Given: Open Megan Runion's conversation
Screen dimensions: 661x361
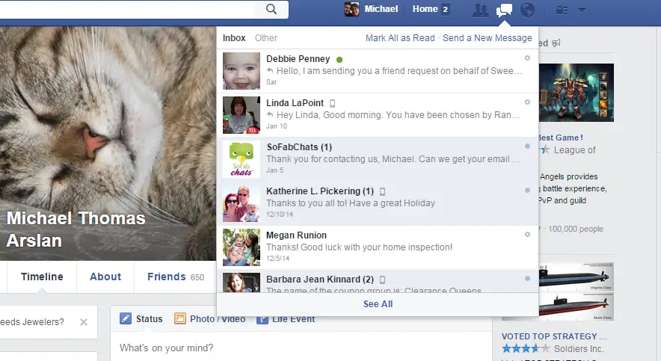Looking at the screenshot, I should (x=378, y=247).
